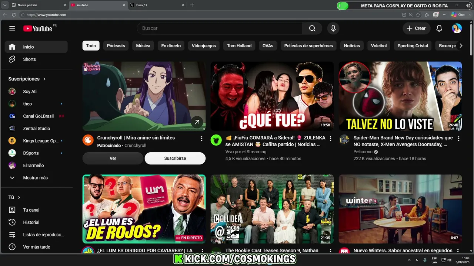Open the browser favorites list
Viewport: 474px width, 266px height.
(x=427, y=15)
